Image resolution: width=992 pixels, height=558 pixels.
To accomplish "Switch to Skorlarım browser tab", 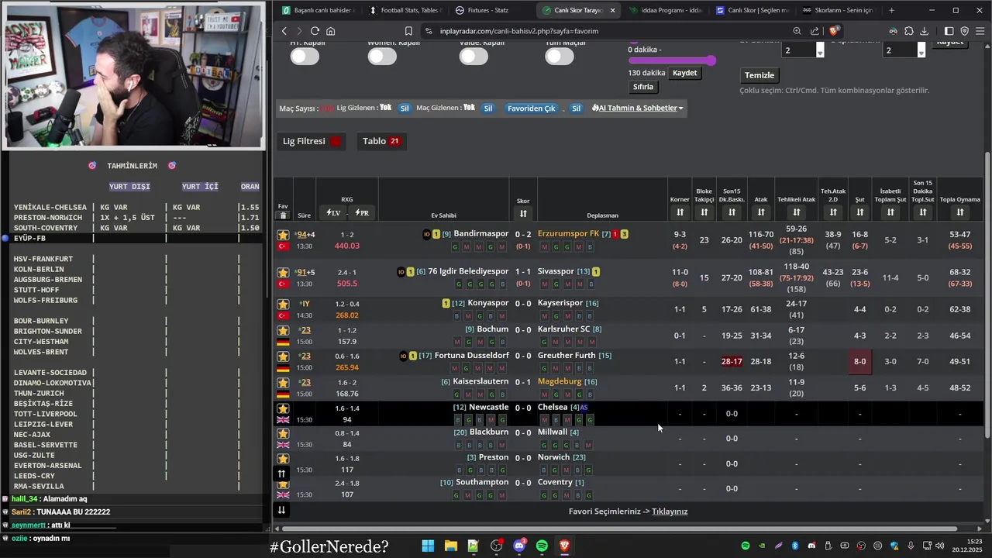I will pyautogui.click(x=837, y=10).
